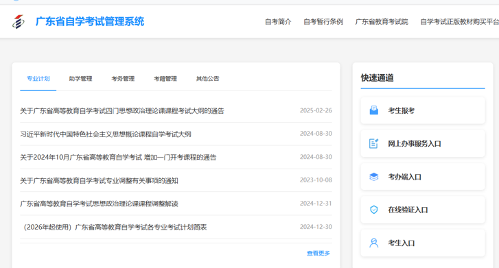Click the date 2024-12-31
The height and width of the screenshot is (268, 499).
[316, 203]
